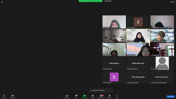176x99 pixels.
Task: Open the View layout menu
Action: (173, 2)
